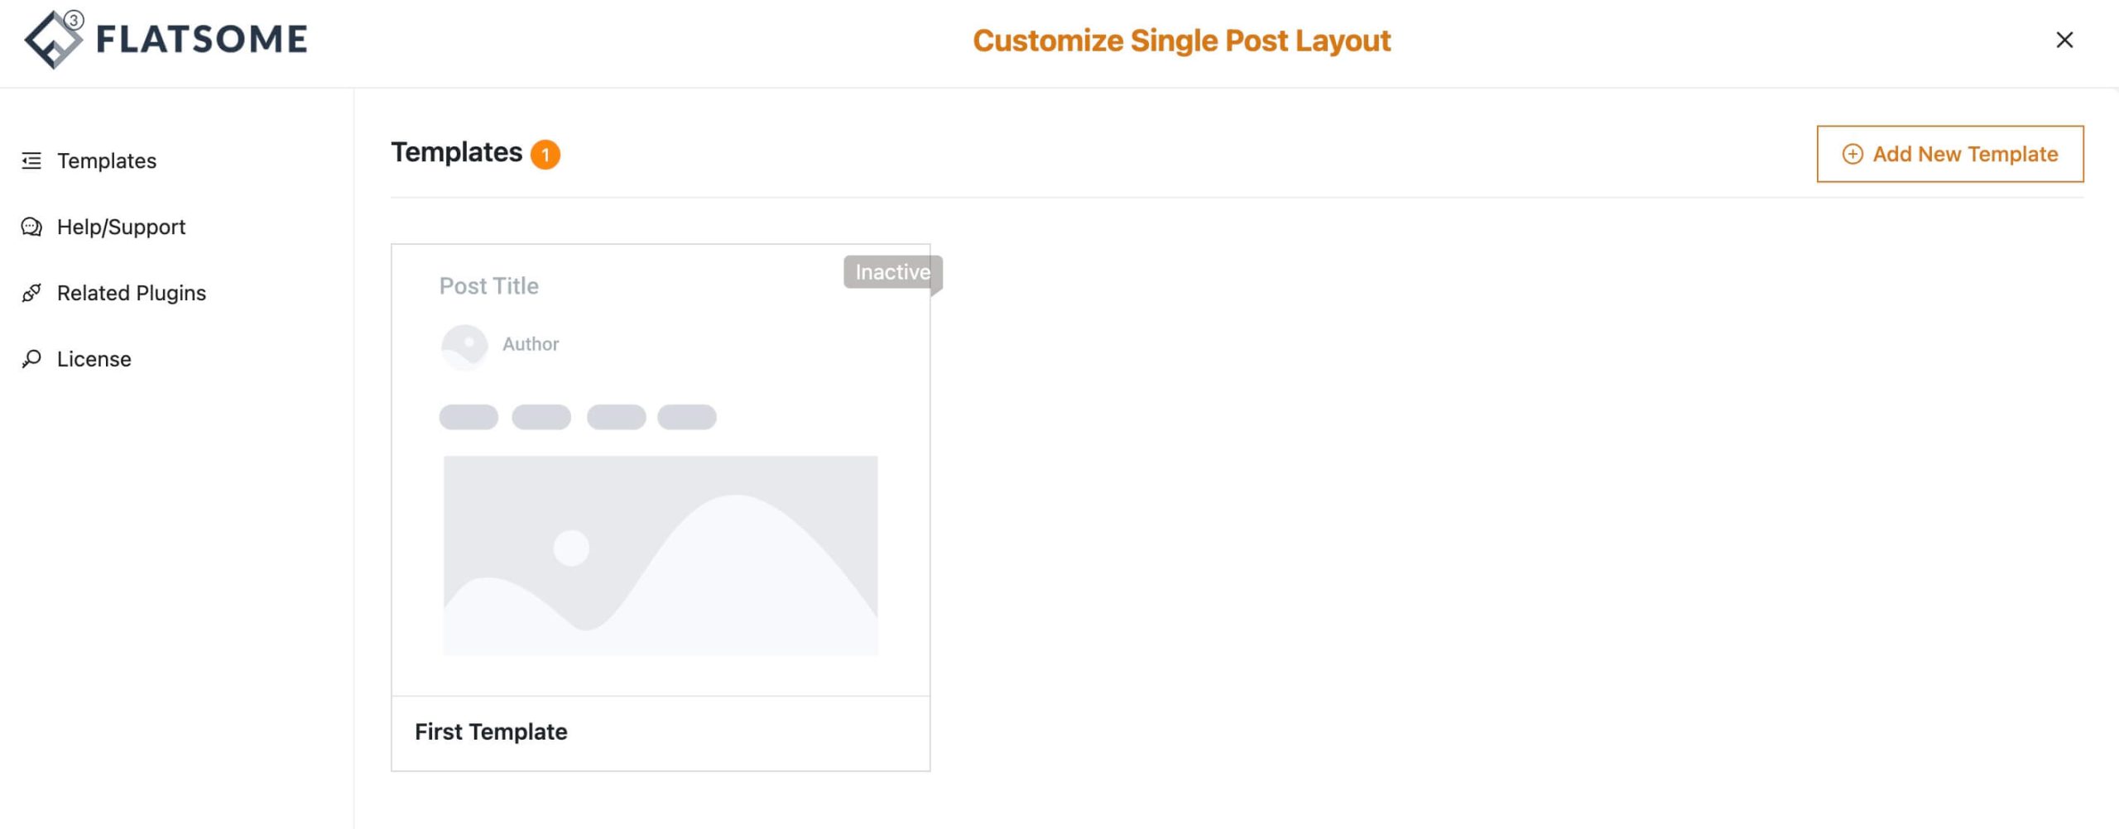The height and width of the screenshot is (829, 2119).
Task: Go to the Related Plugins section
Action: [x=132, y=293]
